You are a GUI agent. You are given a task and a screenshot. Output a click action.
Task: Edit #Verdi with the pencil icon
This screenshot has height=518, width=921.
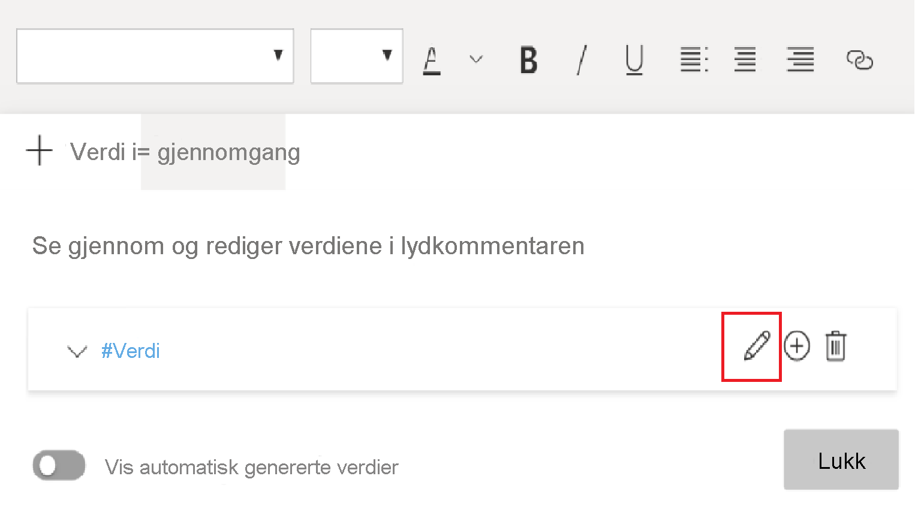click(757, 346)
